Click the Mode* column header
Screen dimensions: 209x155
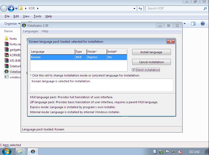pos(97,52)
